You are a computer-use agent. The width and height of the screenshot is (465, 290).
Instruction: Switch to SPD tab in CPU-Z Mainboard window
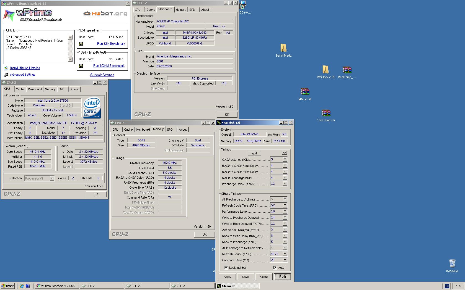point(192,10)
